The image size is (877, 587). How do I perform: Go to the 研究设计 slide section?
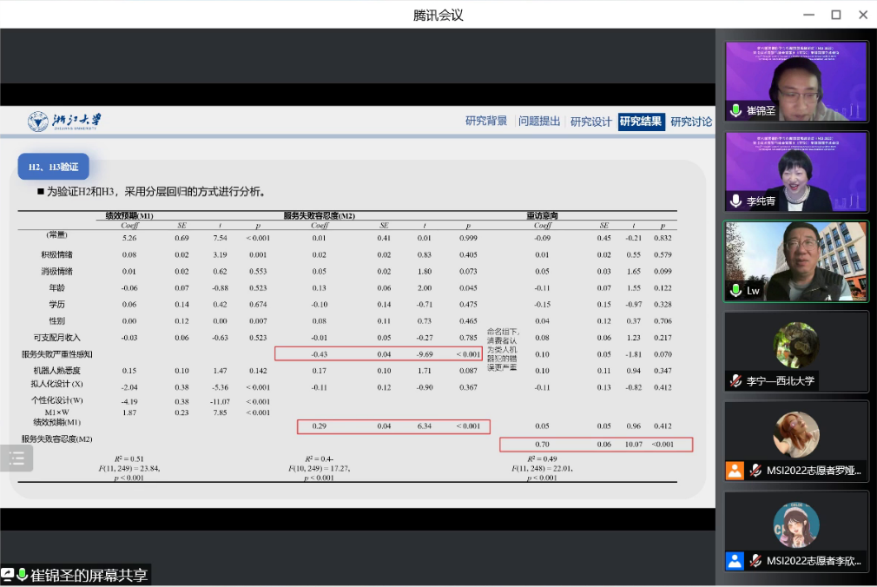click(591, 122)
